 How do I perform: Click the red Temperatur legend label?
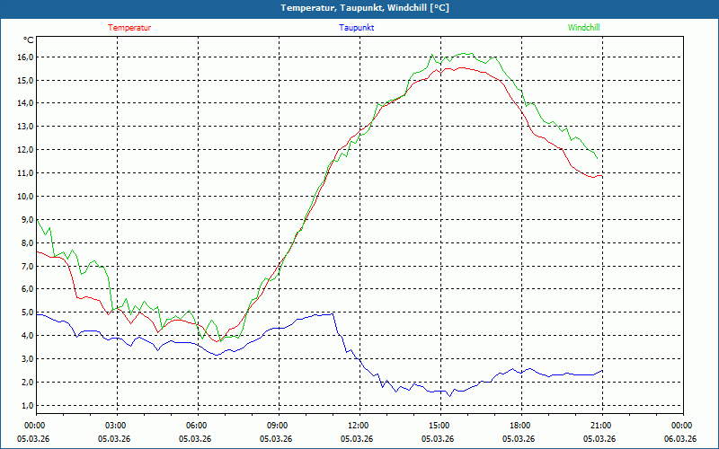pos(129,28)
